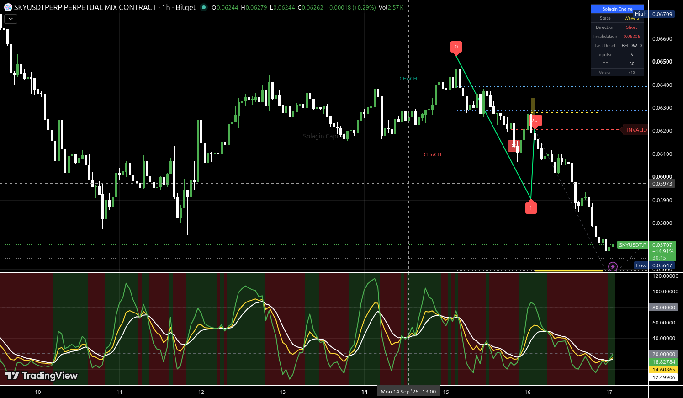This screenshot has height=398, width=683.
Task: Click the 80.00000 indicator level label
Action: [663, 308]
